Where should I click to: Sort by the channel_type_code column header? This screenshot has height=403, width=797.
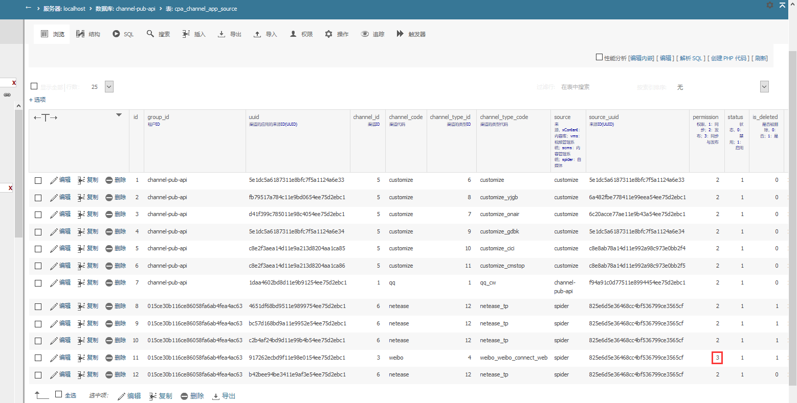503,117
